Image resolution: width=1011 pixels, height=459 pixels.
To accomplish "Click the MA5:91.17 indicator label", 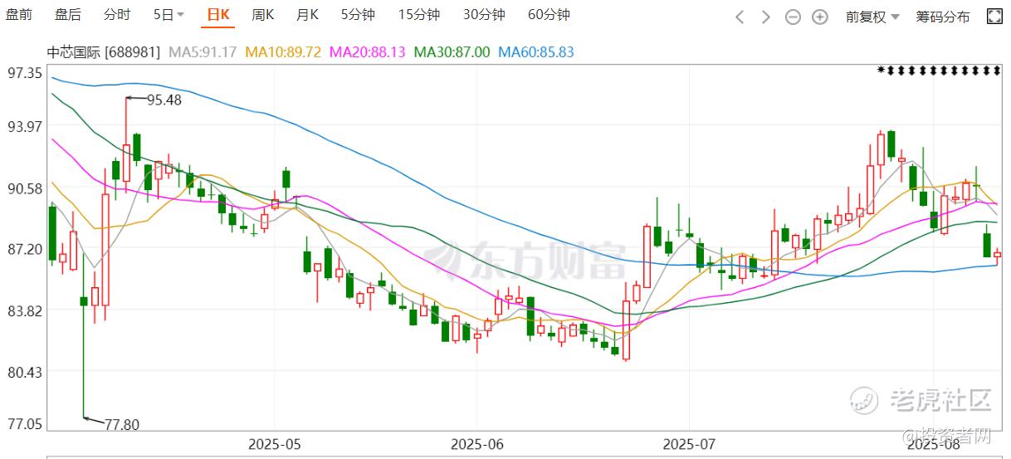I will click(x=203, y=51).
